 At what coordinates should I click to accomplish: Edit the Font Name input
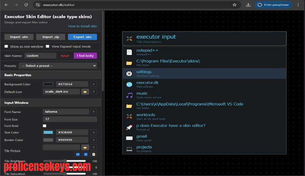(x=66, y=112)
